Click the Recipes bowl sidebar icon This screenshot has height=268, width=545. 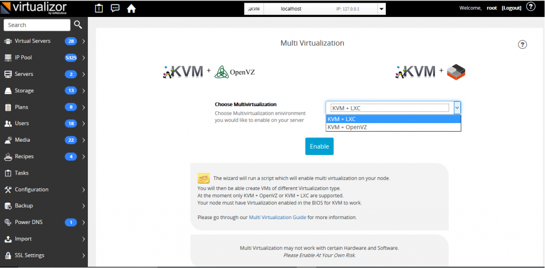point(8,157)
